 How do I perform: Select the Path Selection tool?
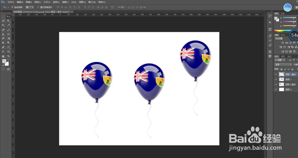(x=3, y=51)
